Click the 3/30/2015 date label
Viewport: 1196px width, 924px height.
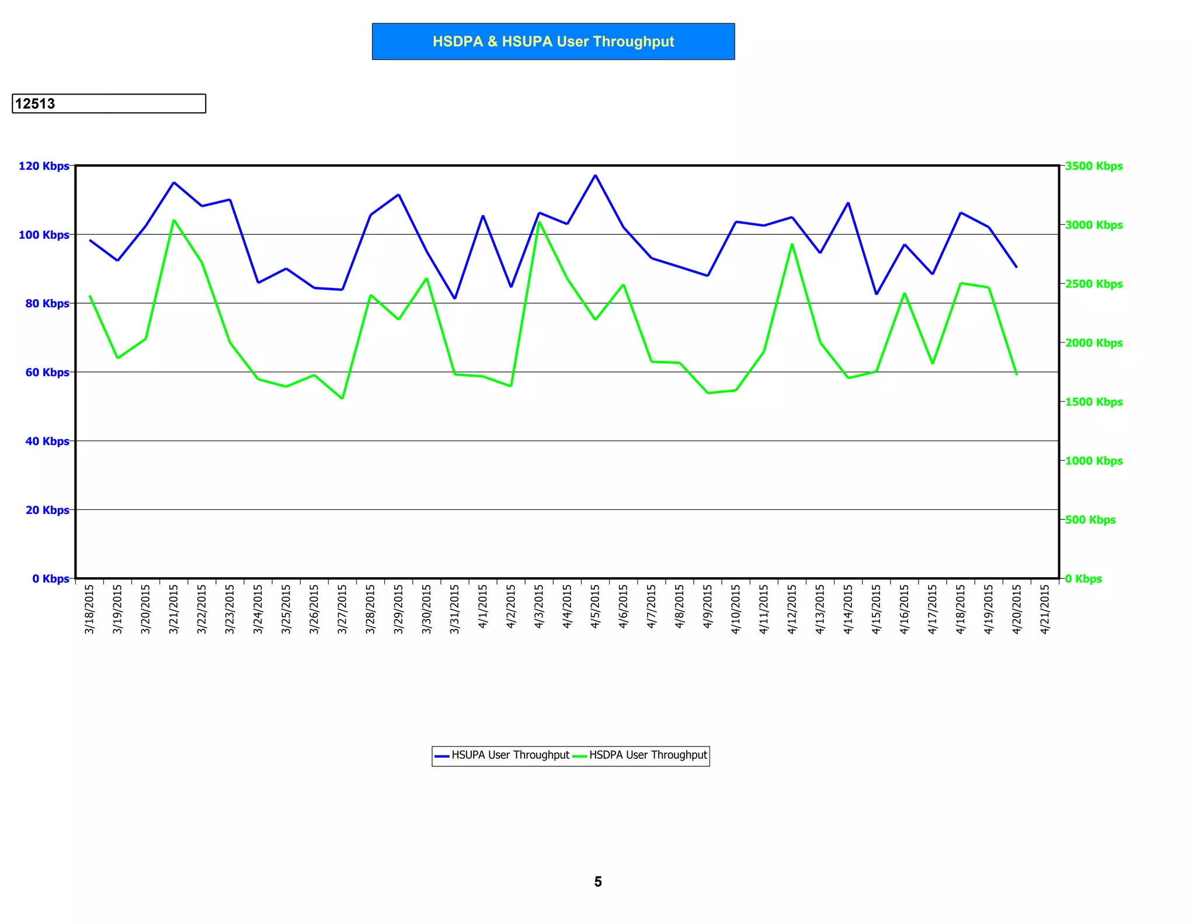pos(426,609)
